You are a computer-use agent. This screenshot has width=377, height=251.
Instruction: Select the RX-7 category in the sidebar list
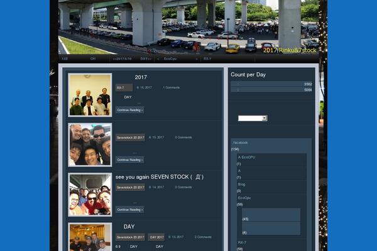[x=242, y=243]
